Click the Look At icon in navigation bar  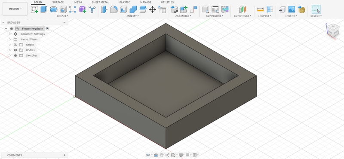[156, 155]
